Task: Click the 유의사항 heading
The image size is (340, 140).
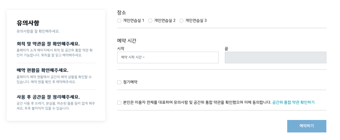Action: click(x=28, y=23)
